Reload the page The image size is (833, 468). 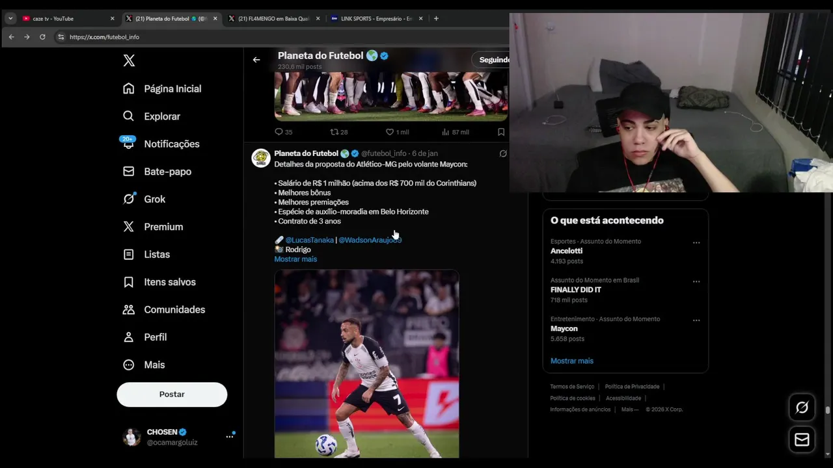pos(42,37)
